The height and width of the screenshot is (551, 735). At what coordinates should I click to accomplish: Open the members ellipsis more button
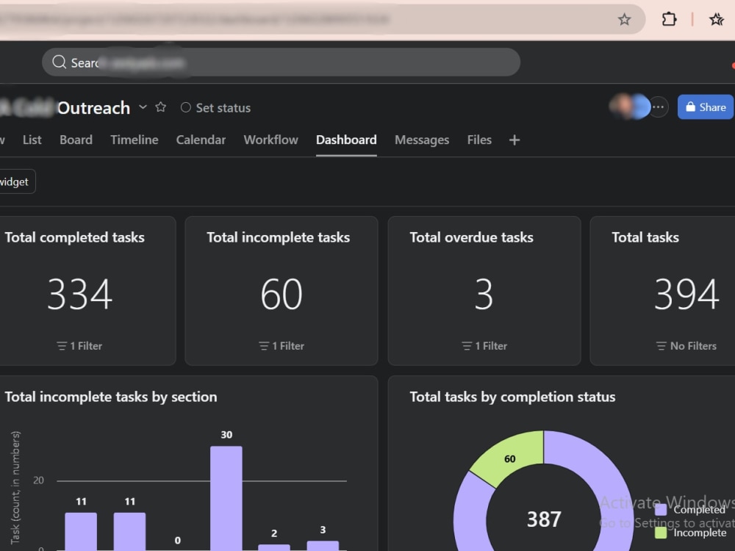(x=659, y=107)
